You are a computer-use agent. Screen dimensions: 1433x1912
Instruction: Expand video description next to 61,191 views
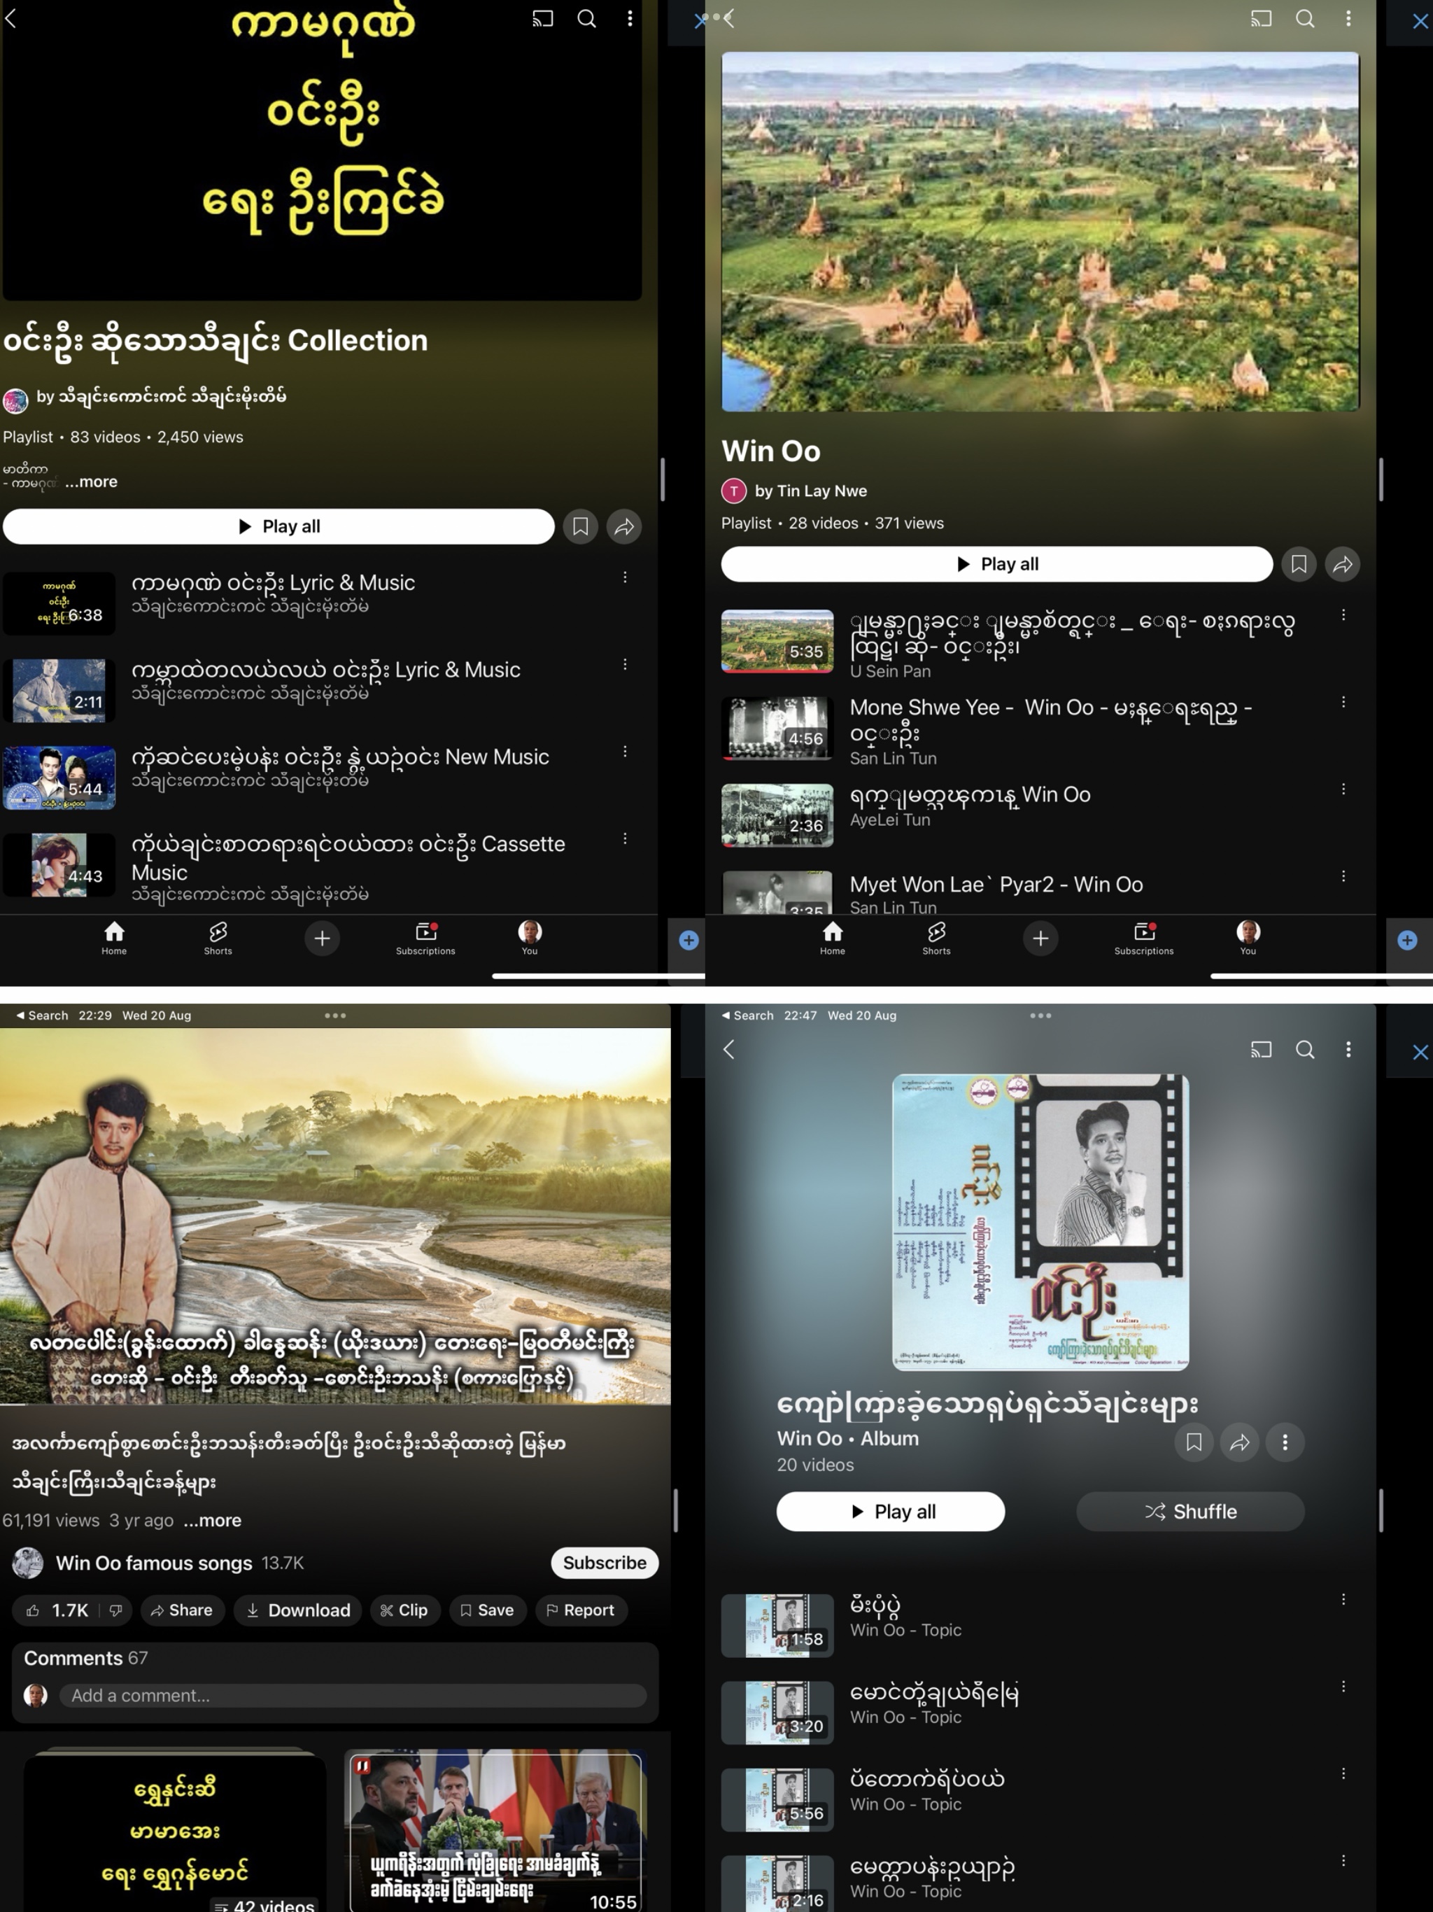213,1521
